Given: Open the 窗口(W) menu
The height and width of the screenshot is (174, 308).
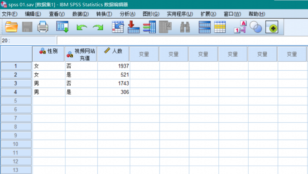Looking at the screenshot, I should pos(232,14).
